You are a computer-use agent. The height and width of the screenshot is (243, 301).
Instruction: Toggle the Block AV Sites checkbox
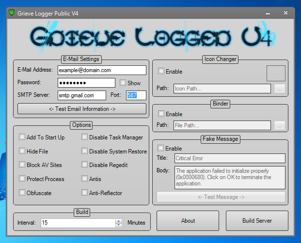click(22, 165)
